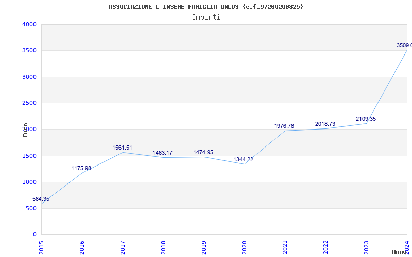The width and height of the screenshot is (412, 257).
Task: Select the data label 584.35
Action: point(41,199)
